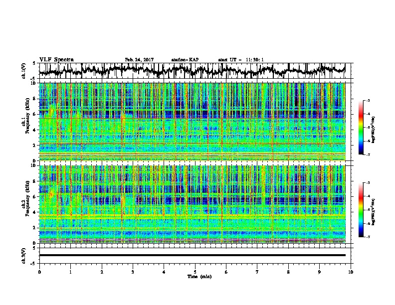
Task: Click the color scale bar beside the ch.2 spectrogram
Action: [x=361, y=210]
